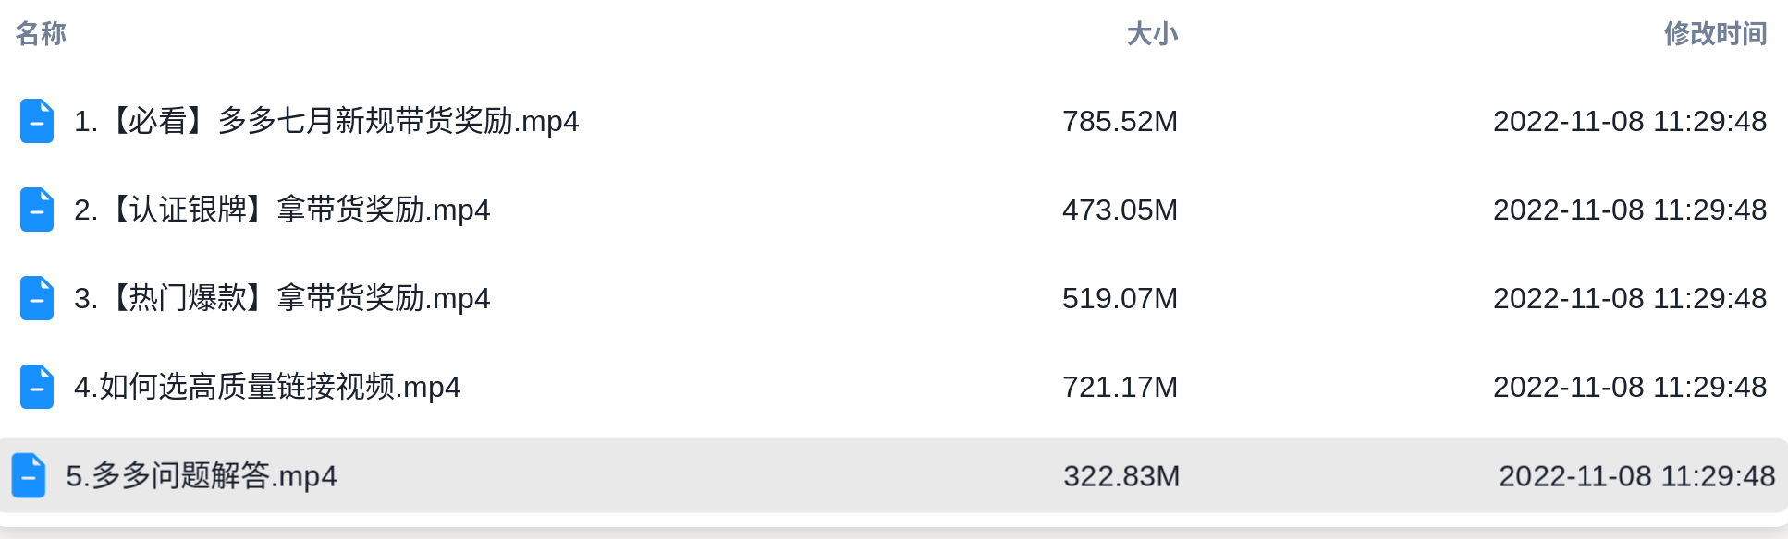Open 4.如何选高质量链接视频.mp4 file name

(x=267, y=387)
